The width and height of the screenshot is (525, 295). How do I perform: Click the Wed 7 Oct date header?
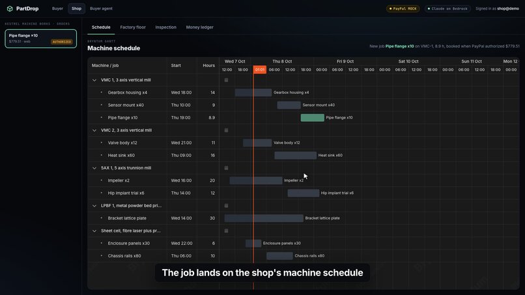234,61
